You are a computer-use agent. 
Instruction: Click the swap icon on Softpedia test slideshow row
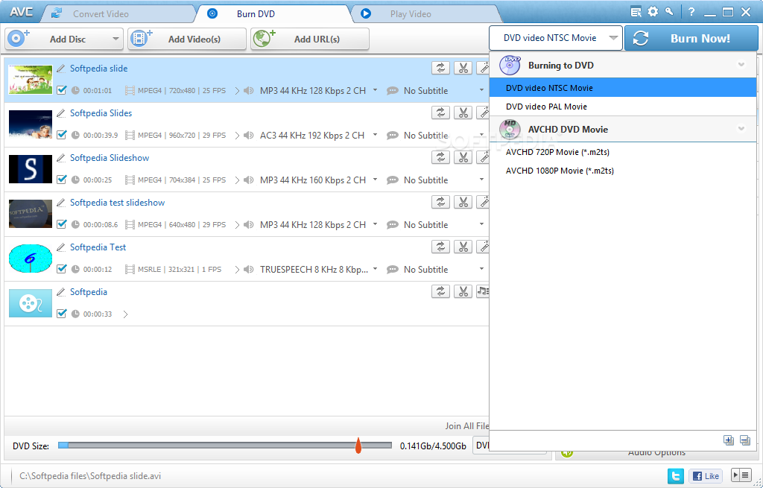coord(440,202)
